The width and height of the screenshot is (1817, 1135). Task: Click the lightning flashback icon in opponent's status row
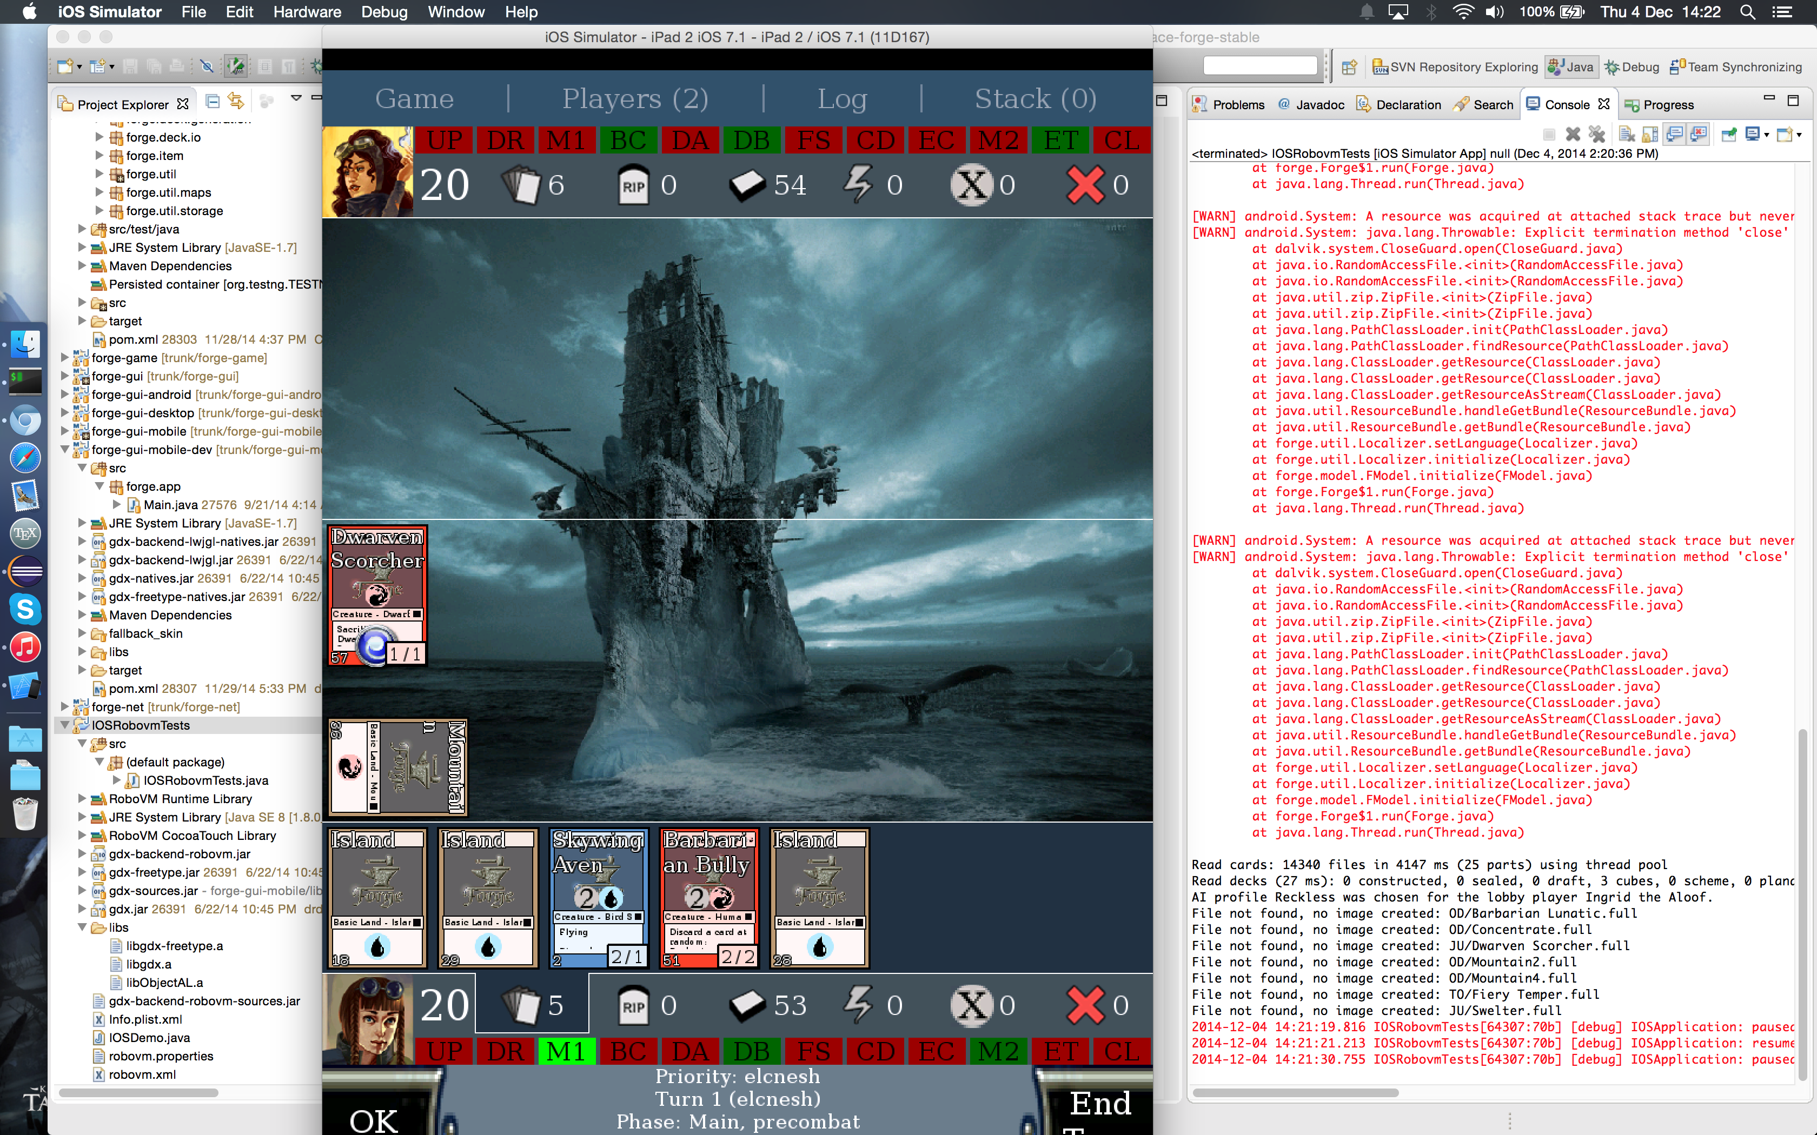pos(858,185)
